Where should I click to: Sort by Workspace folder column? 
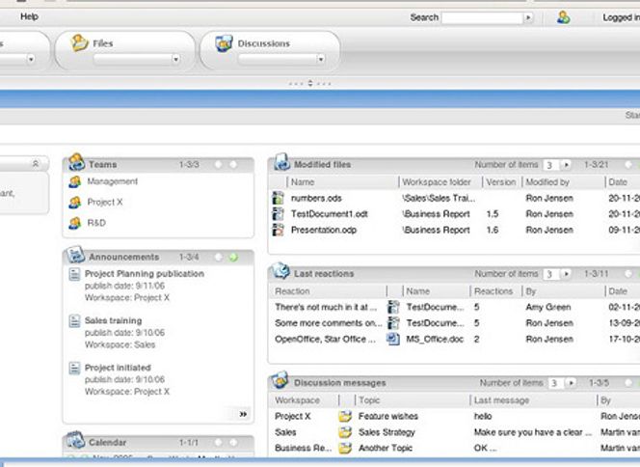coord(437,182)
